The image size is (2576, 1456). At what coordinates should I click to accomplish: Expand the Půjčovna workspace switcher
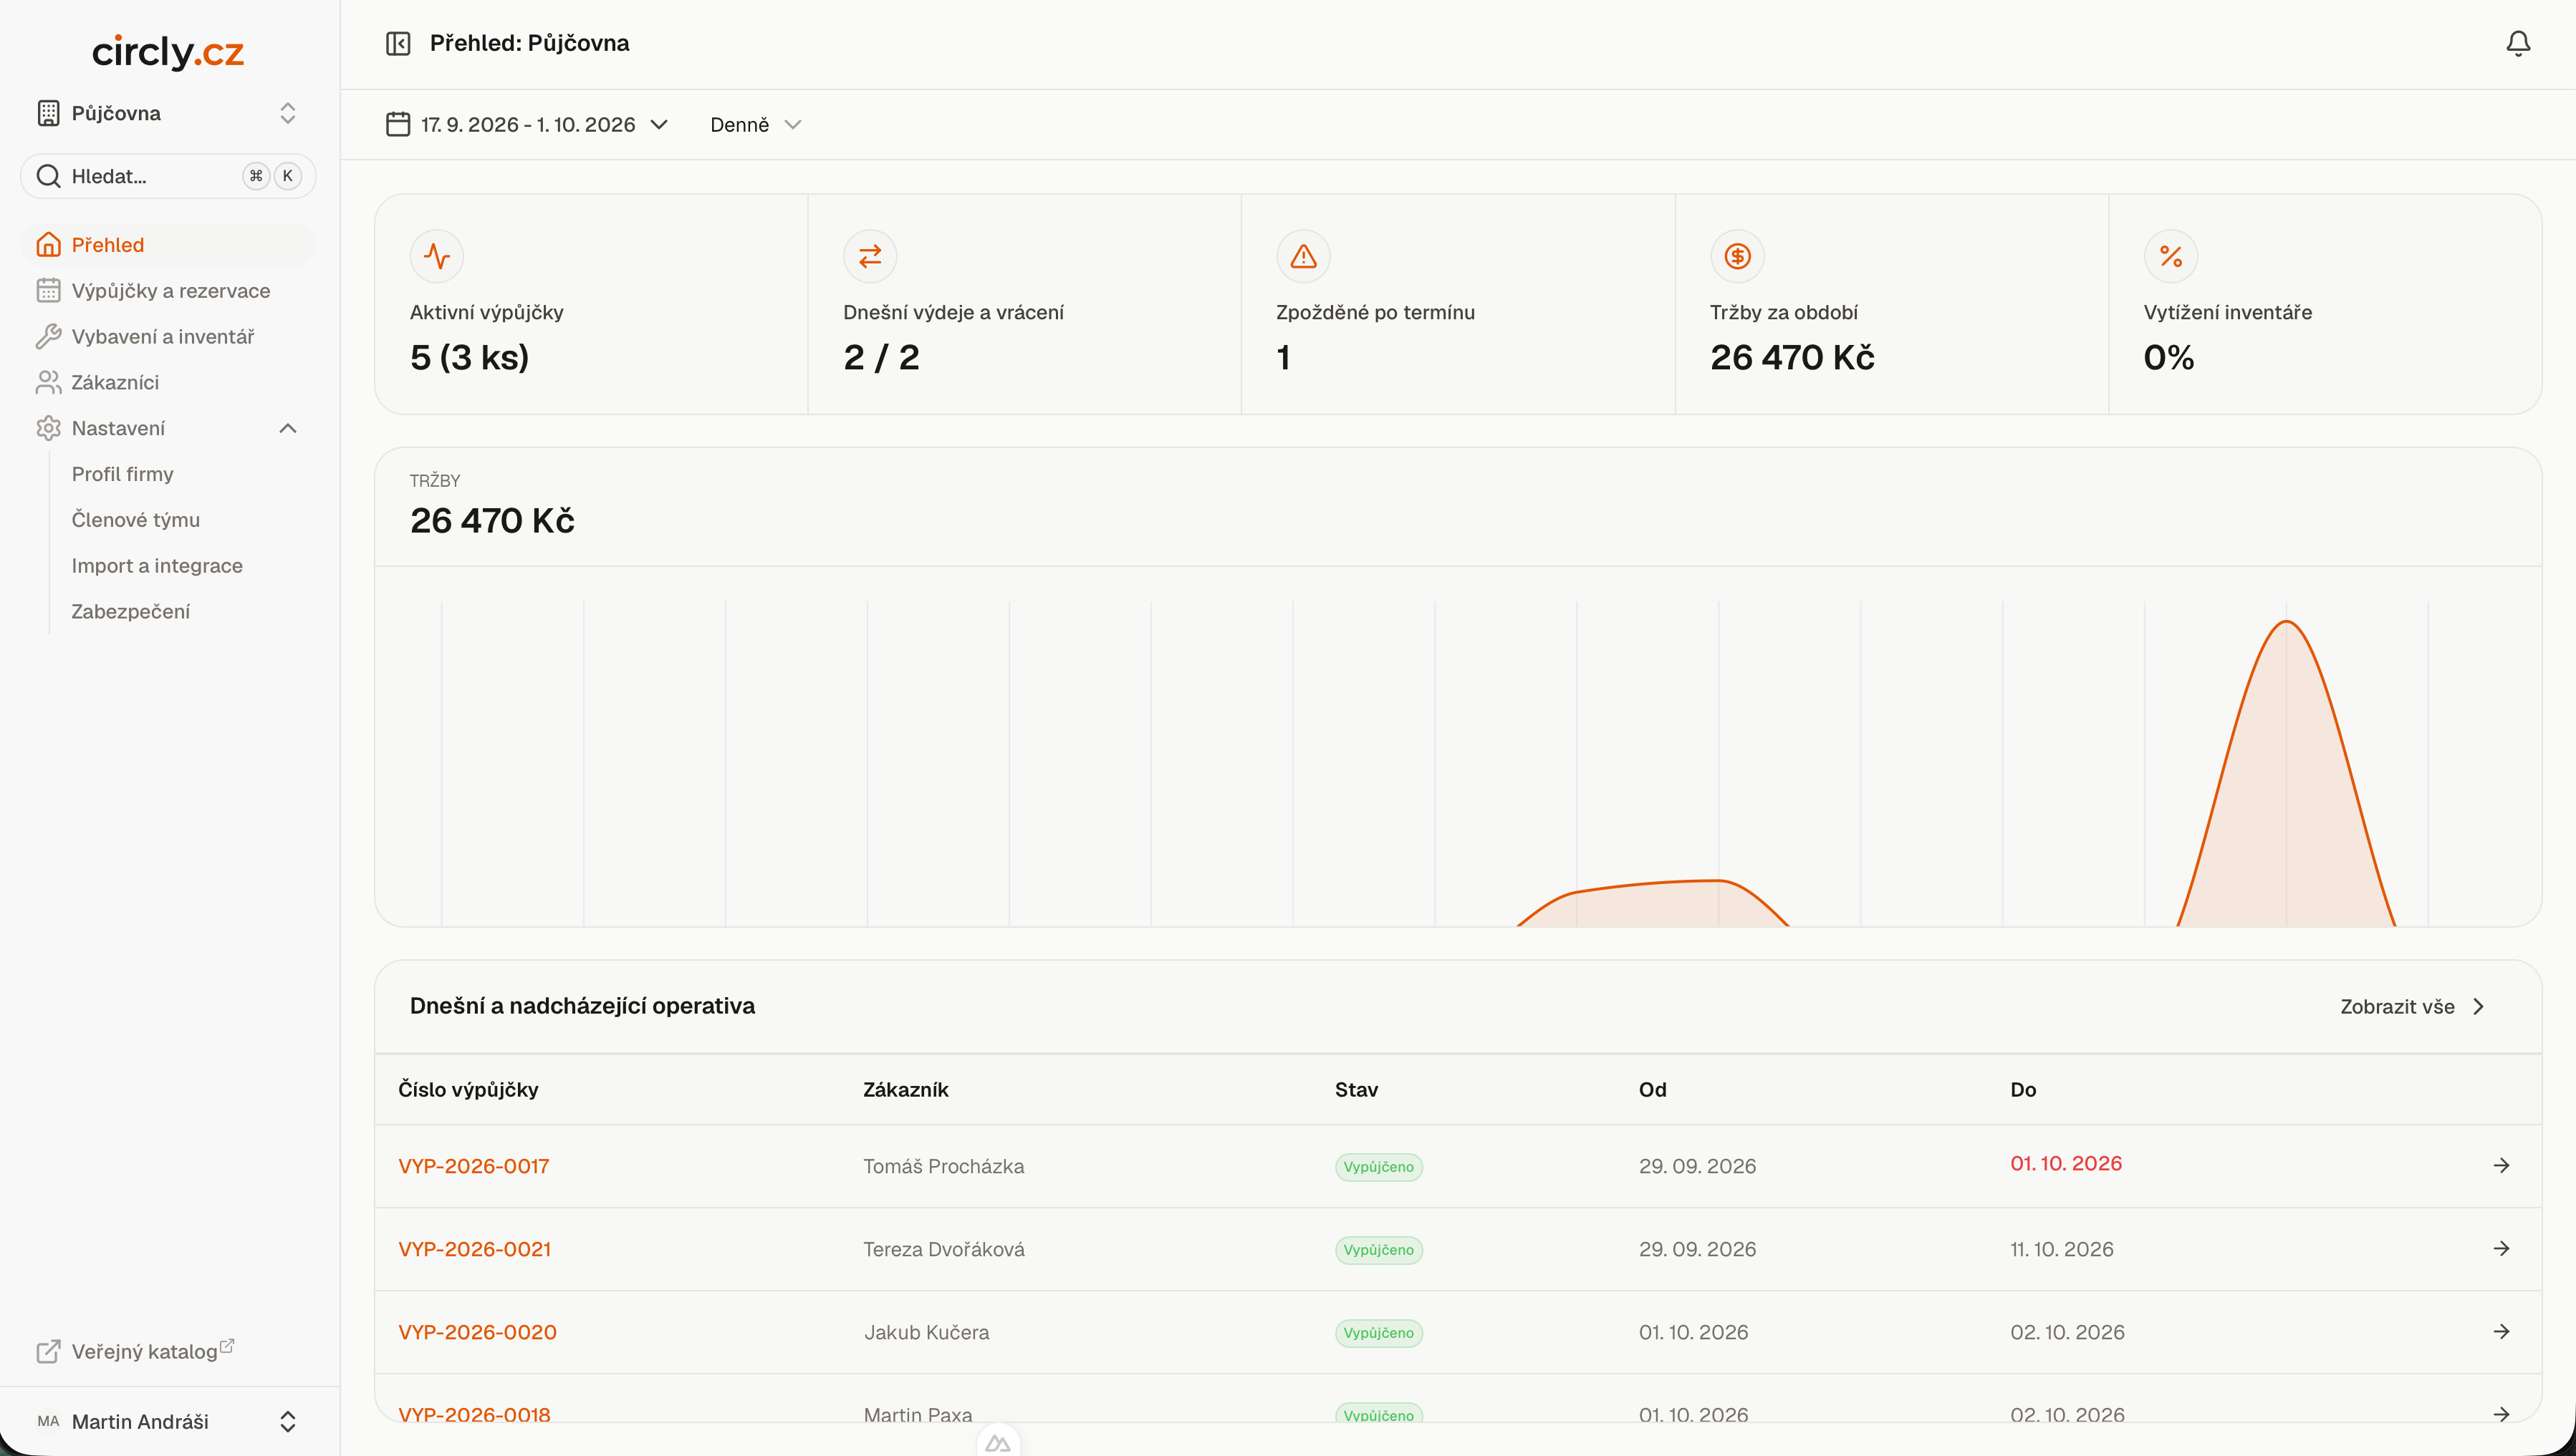click(168, 113)
